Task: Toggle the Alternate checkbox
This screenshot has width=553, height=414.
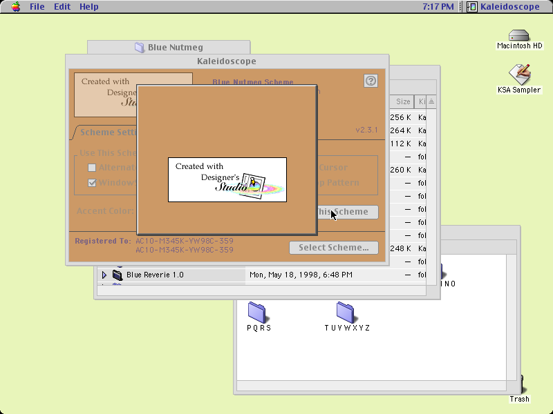Action: 92,168
